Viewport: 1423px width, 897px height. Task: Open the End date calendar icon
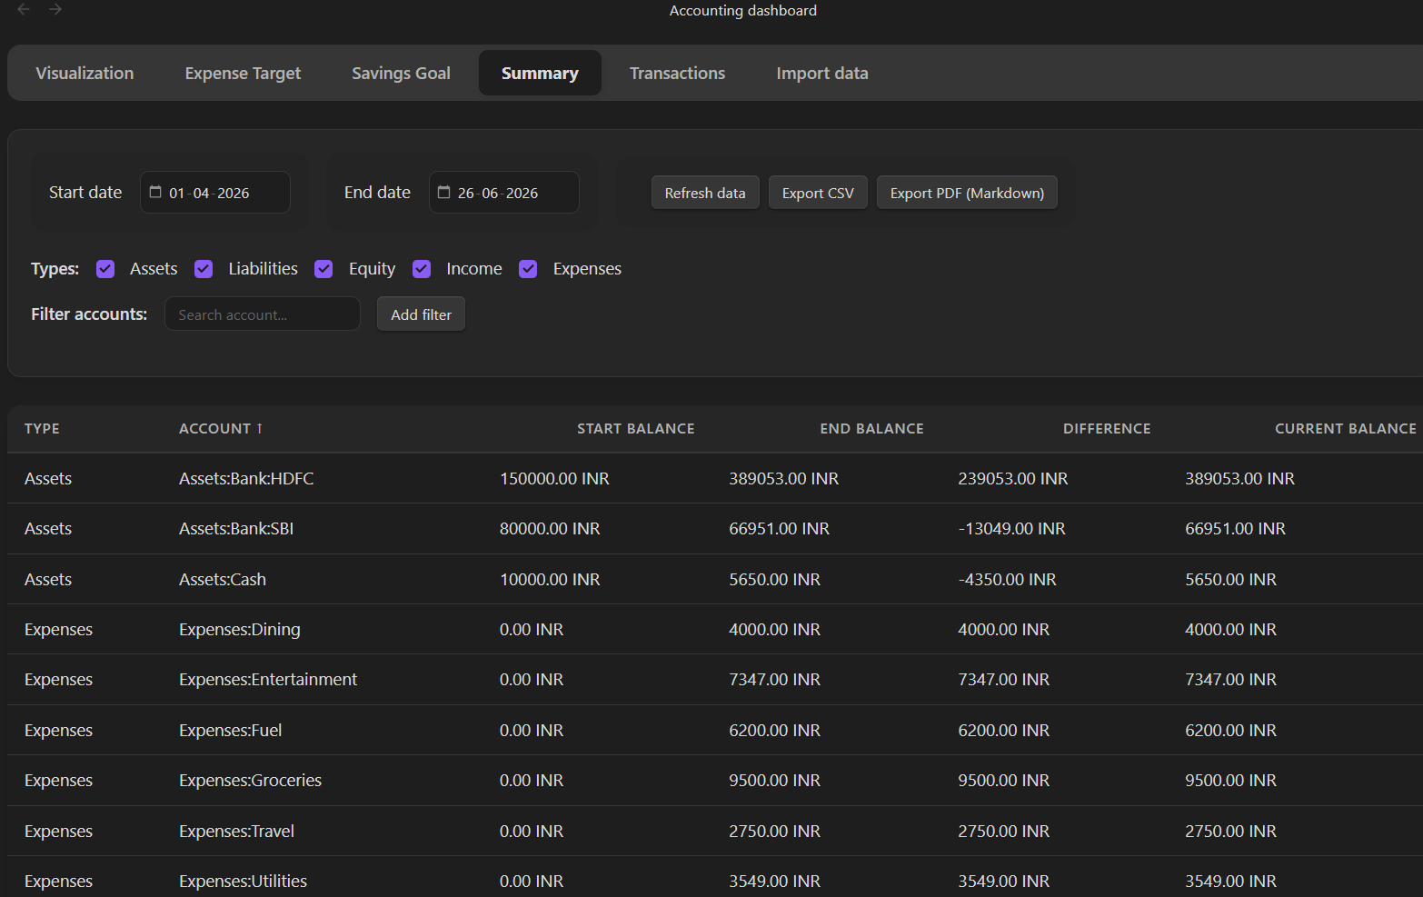pyautogui.click(x=444, y=193)
